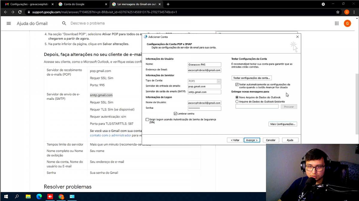This screenshot has width=359, height=201.
Task: Open File Explorer from taskbar
Action: pos(28,197)
